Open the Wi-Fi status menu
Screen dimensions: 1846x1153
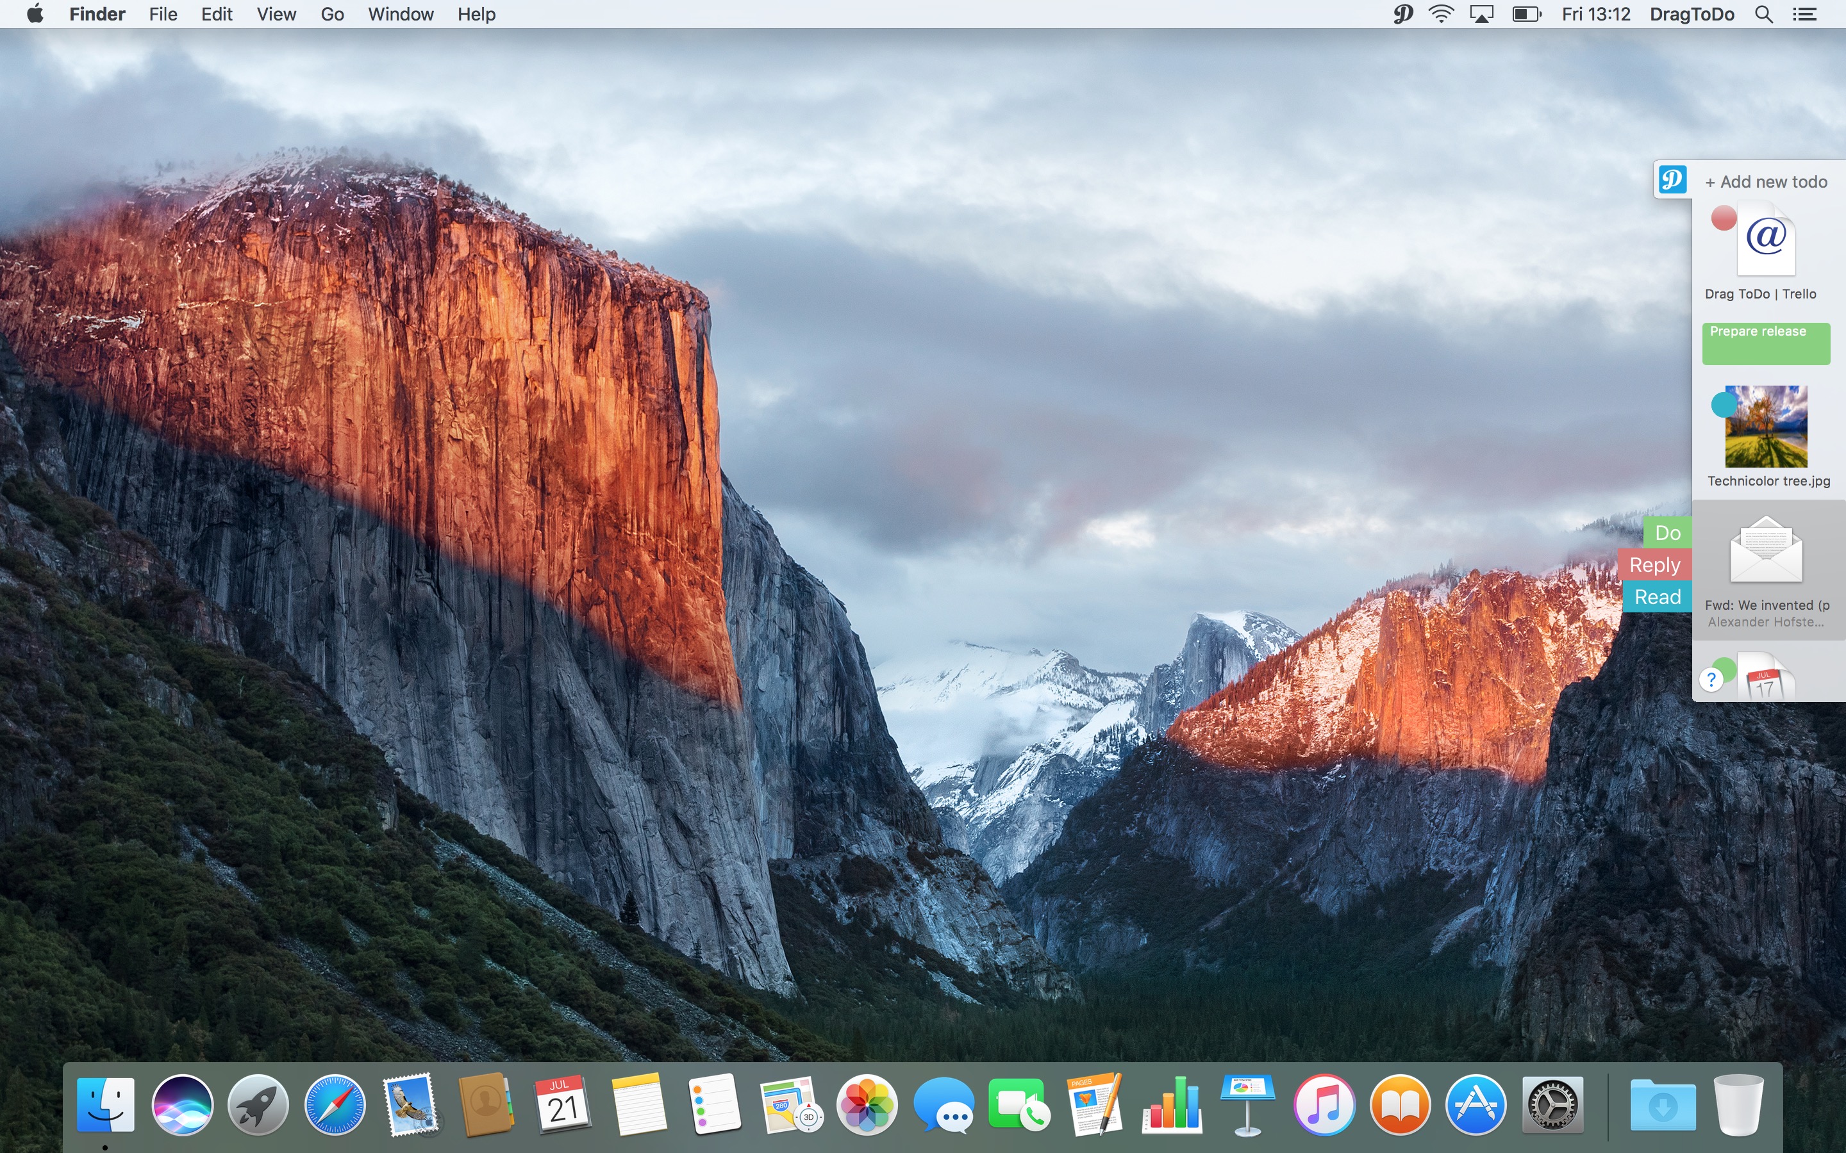point(1440,13)
